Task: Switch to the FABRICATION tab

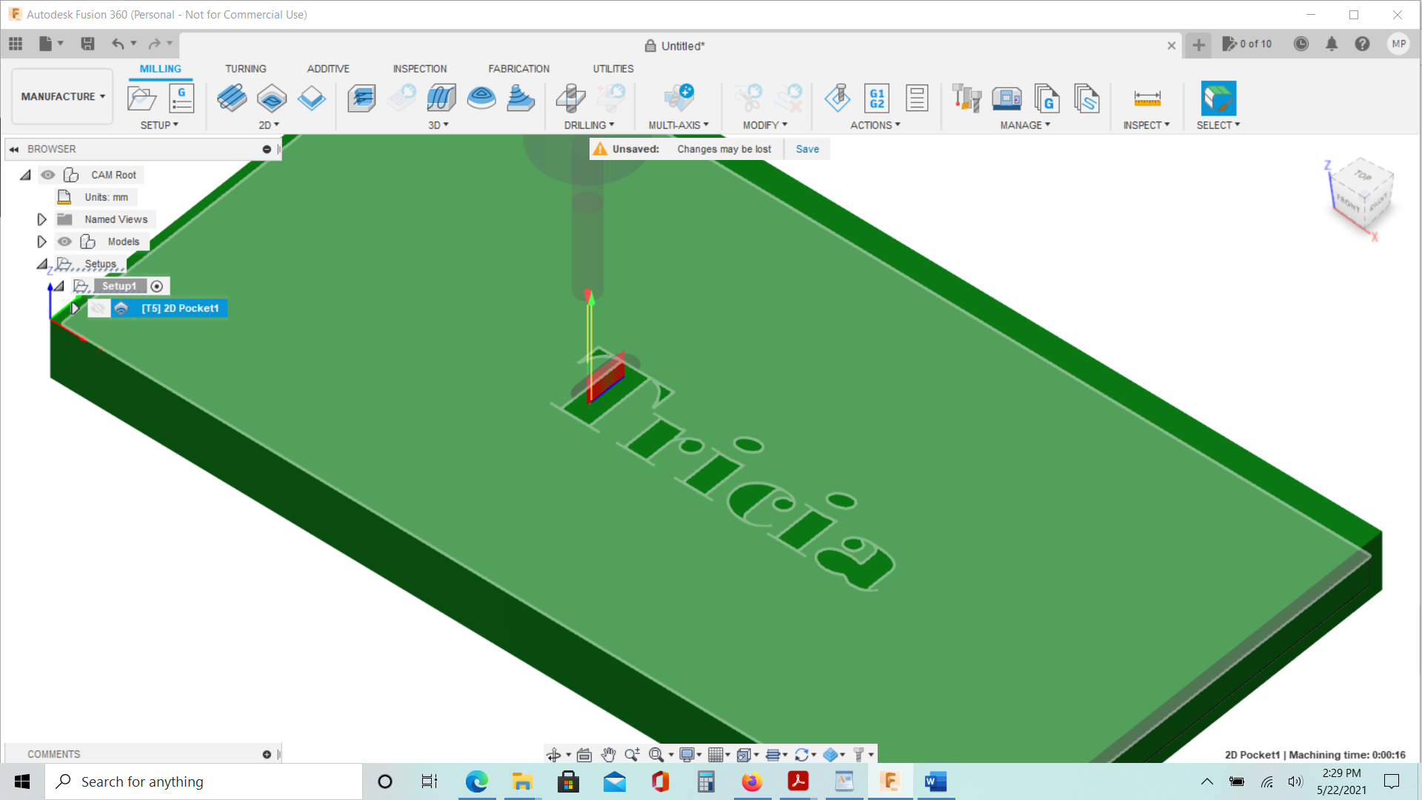Action: point(518,69)
